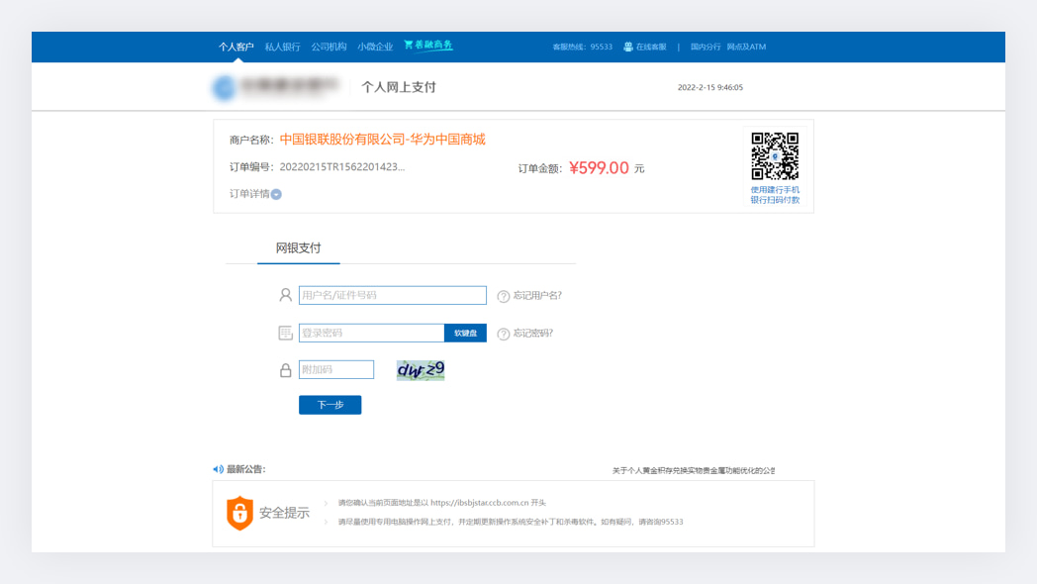Click the 网点及ATM link
Image resolution: width=1037 pixels, height=584 pixels.
pyautogui.click(x=746, y=47)
